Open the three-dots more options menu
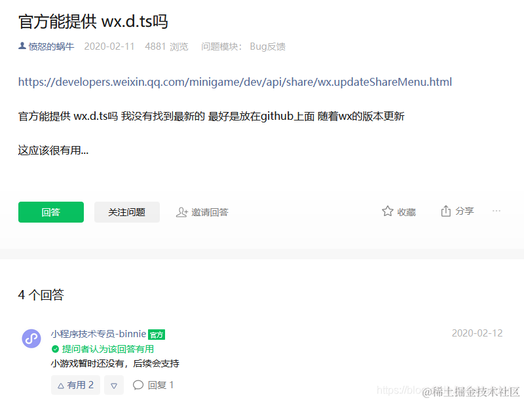Screen dimensions: 524x402 tap(496, 211)
